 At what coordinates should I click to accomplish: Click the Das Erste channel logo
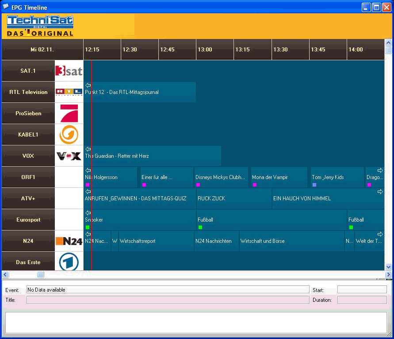point(69,261)
